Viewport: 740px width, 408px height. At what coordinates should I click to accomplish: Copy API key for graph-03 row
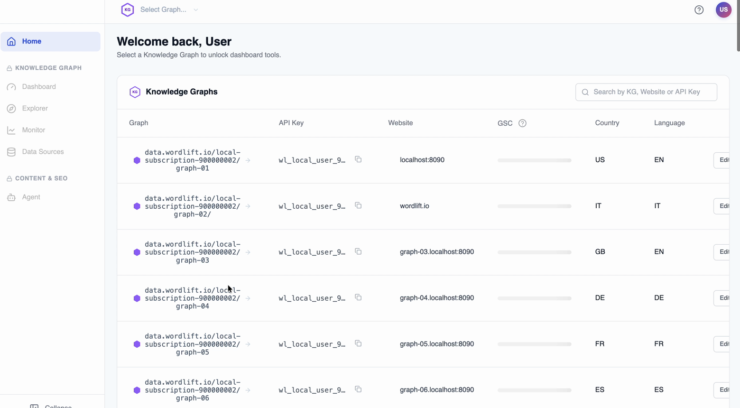pyautogui.click(x=358, y=251)
